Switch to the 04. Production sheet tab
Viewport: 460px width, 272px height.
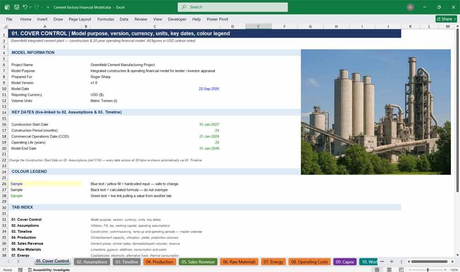[160, 262]
